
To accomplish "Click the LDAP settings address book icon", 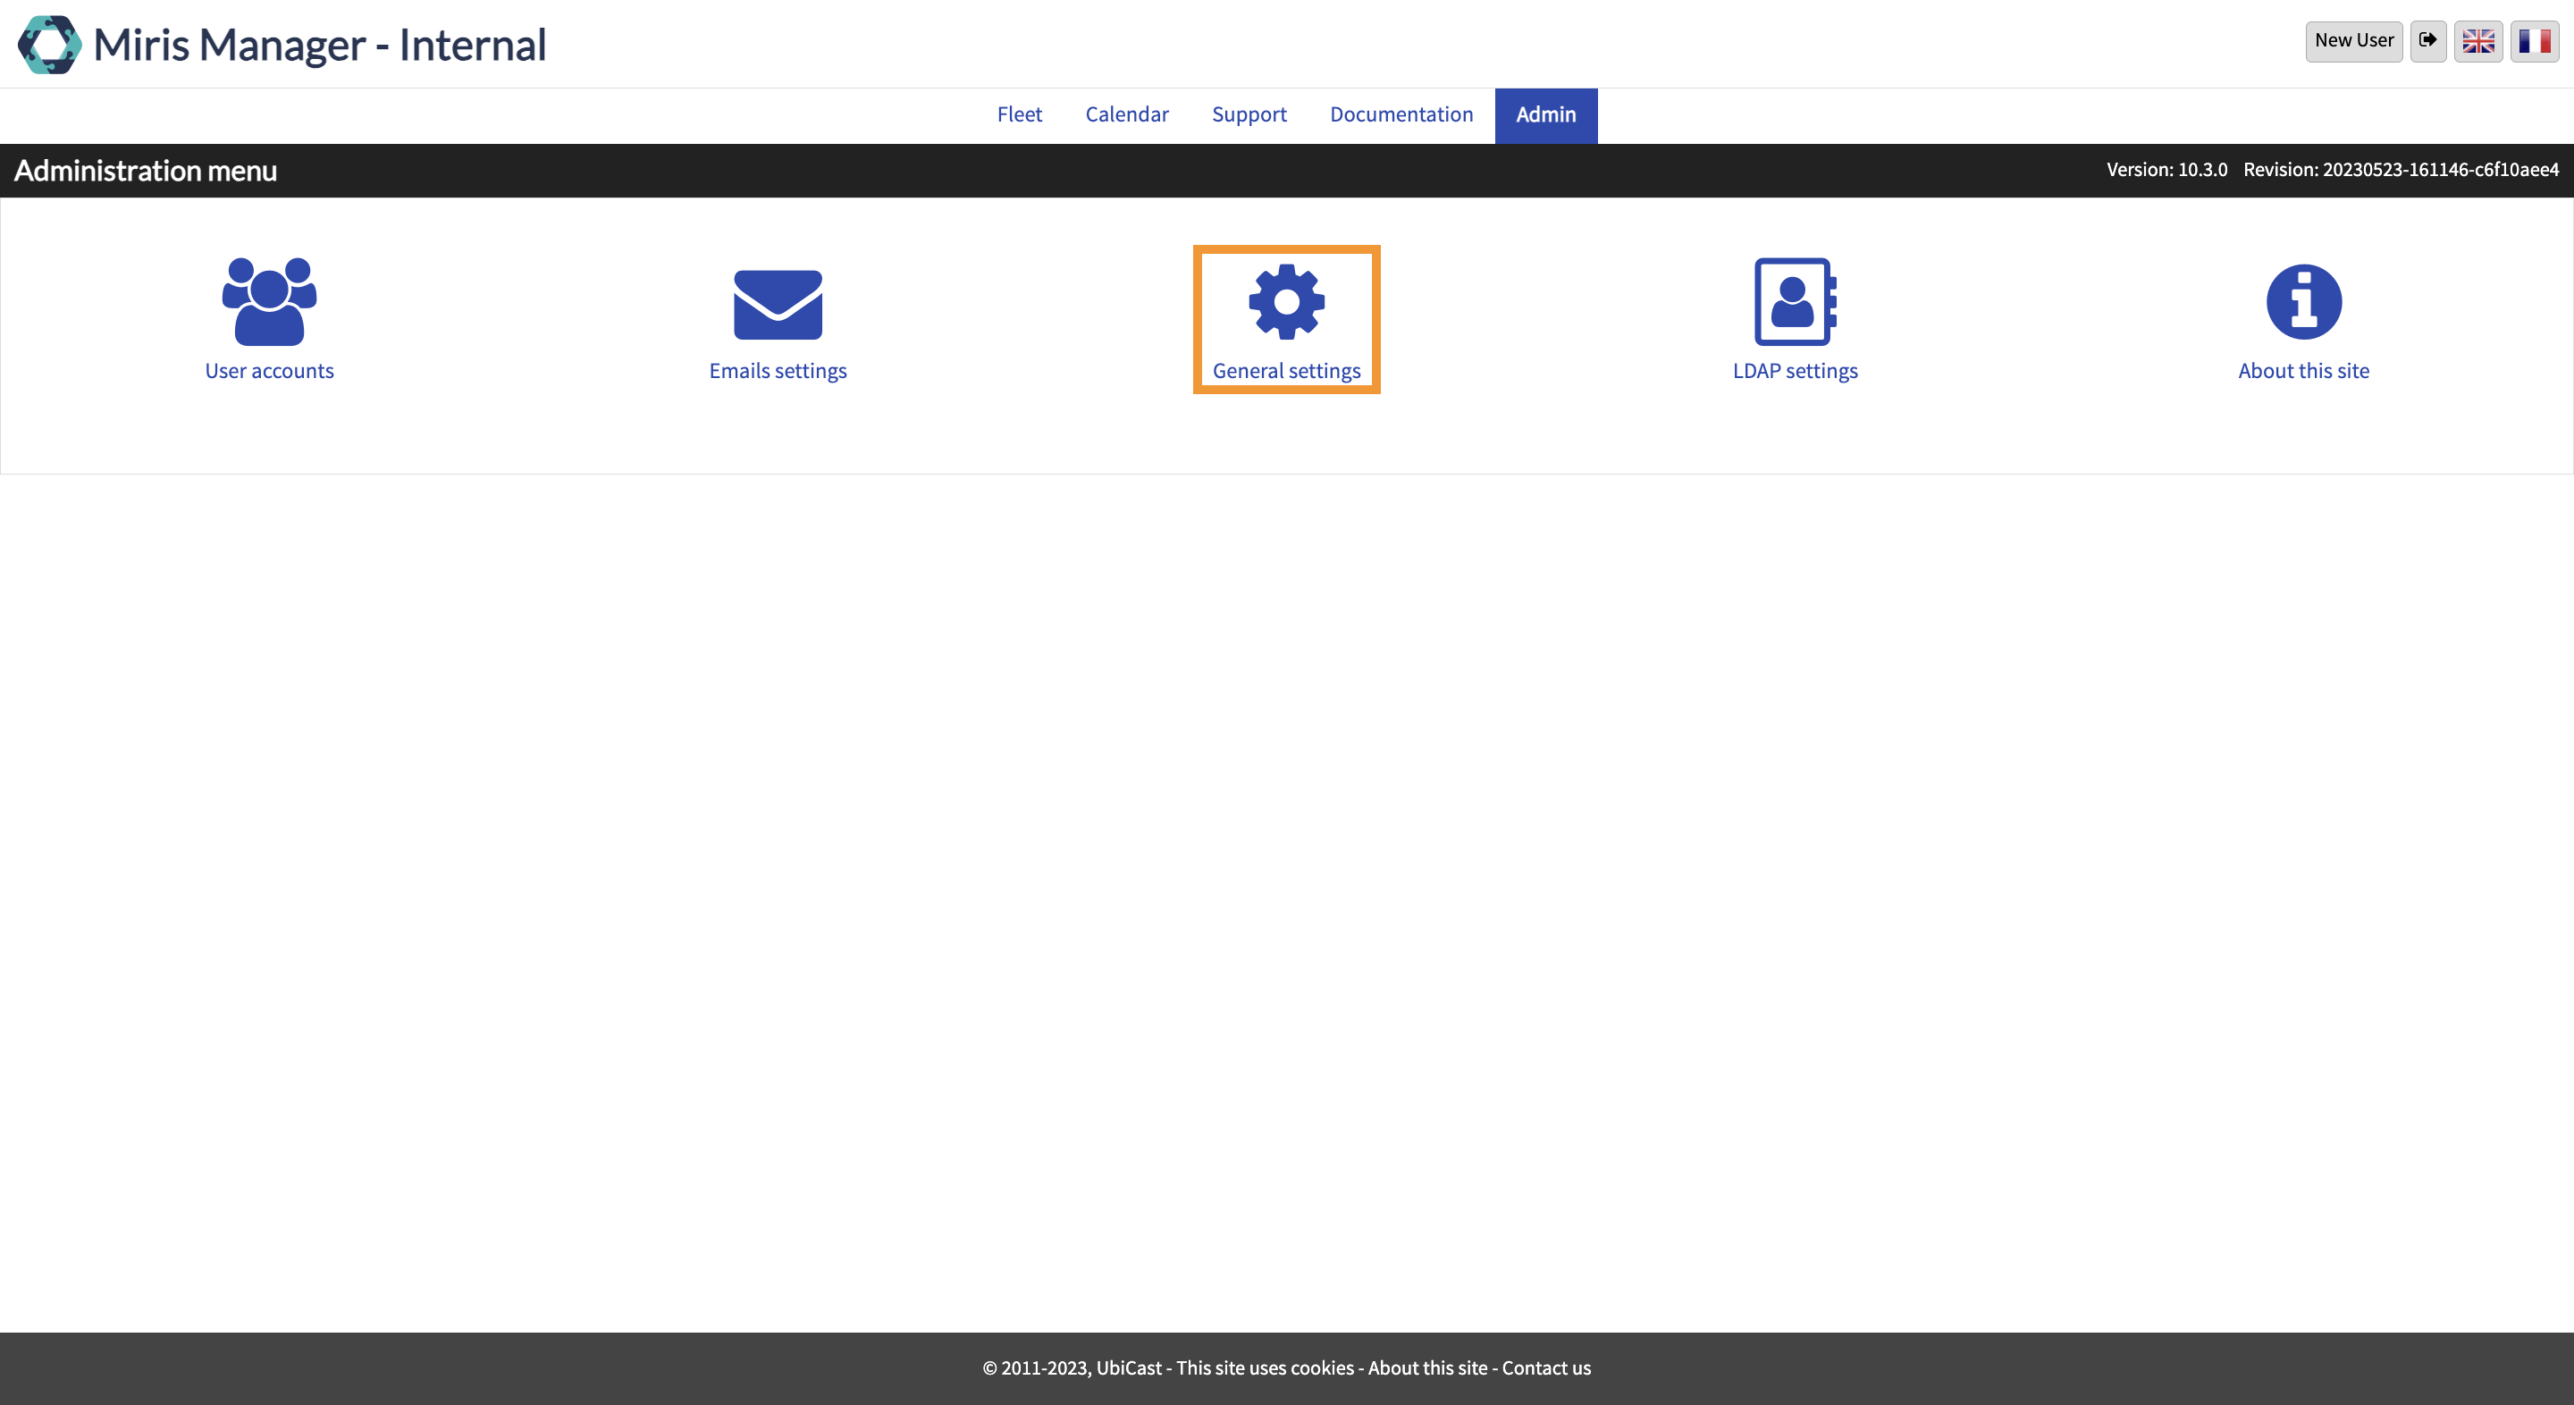I will pyautogui.click(x=1795, y=302).
